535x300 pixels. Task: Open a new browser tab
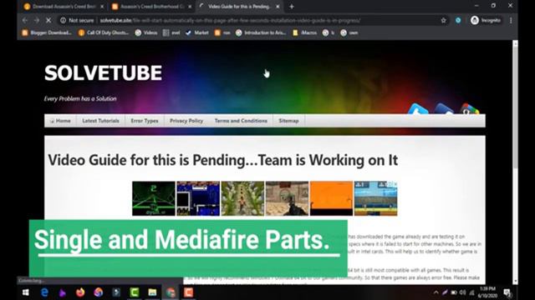[x=292, y=7]
